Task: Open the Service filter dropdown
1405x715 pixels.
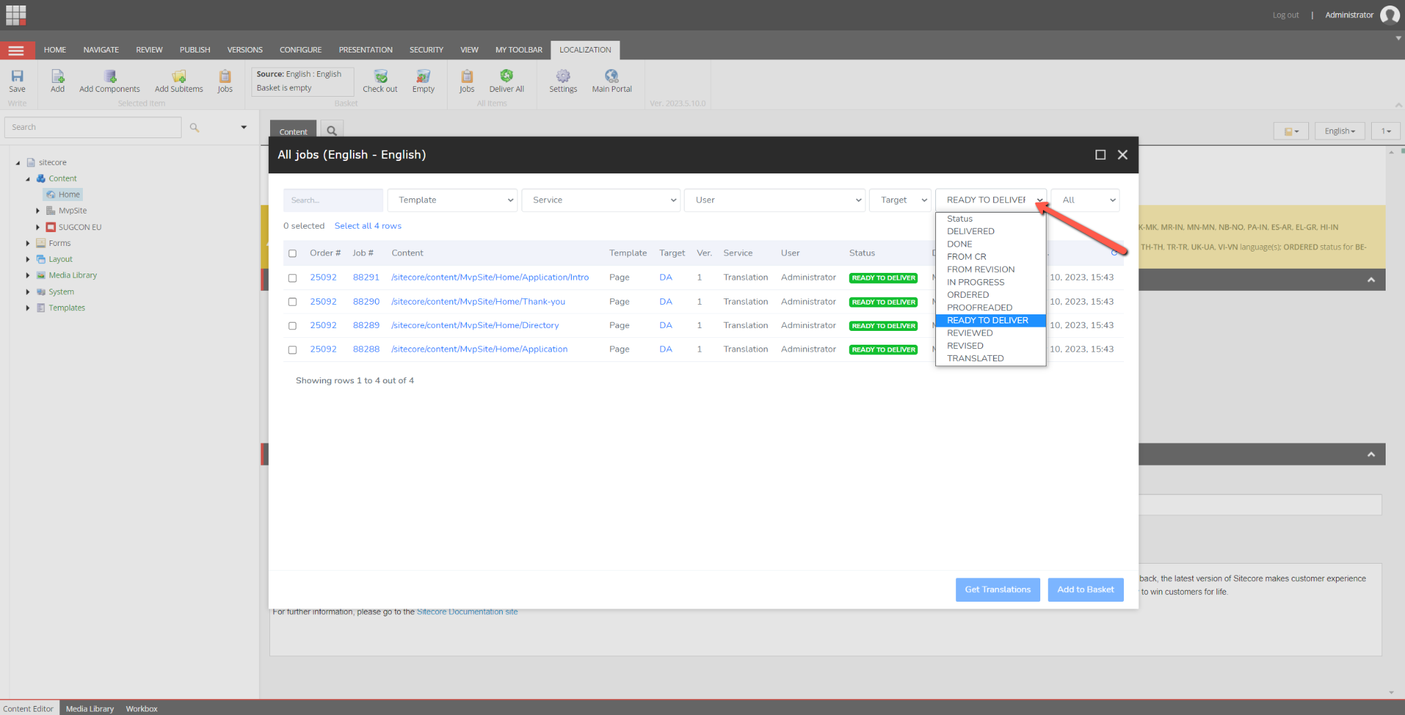Action: click(x=601, y=200)
